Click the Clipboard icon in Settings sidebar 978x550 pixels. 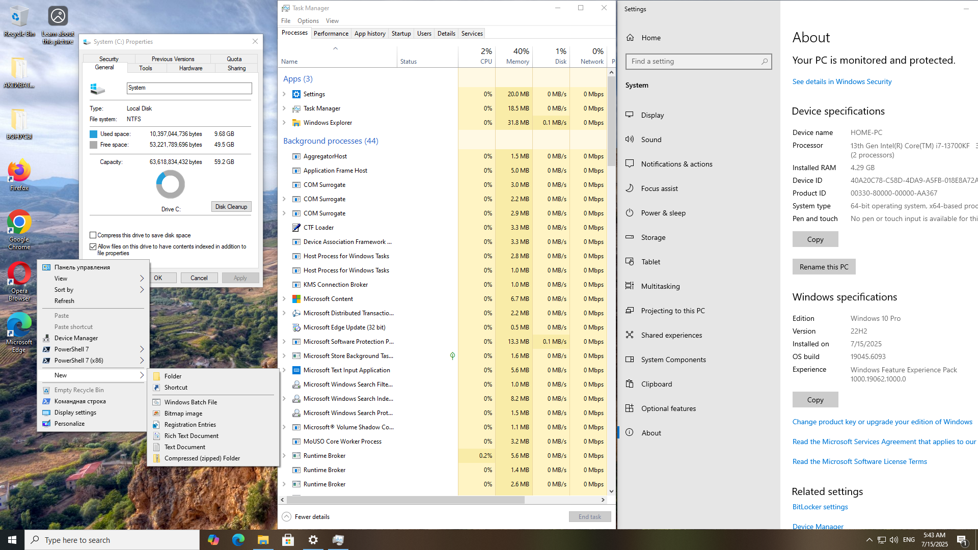tap(630, 384)
